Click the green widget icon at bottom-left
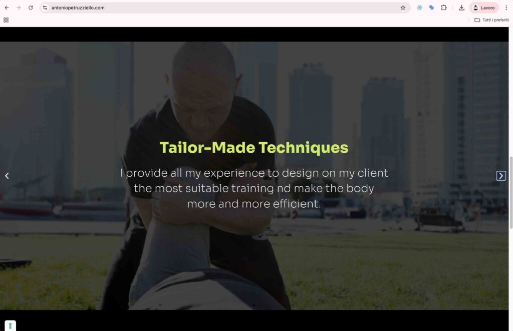This screenshot has height=331, width=513. point(10,325)
